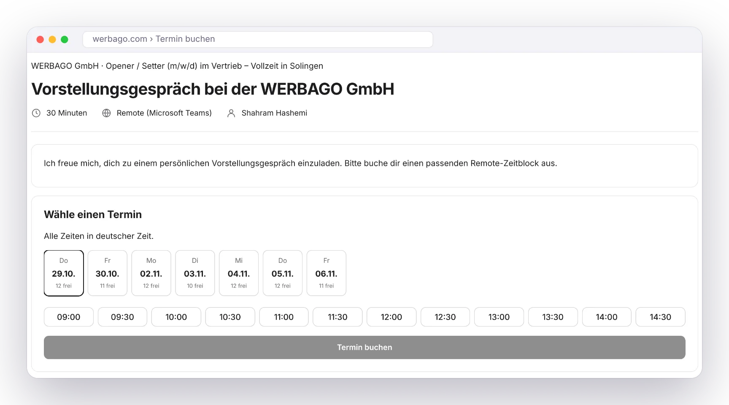Click the Remote (Microsoft Teams) text
This screenshot has height=405, width=729.
tap(164, 113)
